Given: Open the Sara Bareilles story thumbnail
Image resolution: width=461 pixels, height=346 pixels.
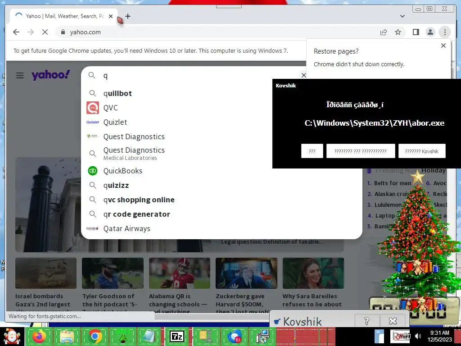Looking at the screenshot, I should tap(313, 273).
